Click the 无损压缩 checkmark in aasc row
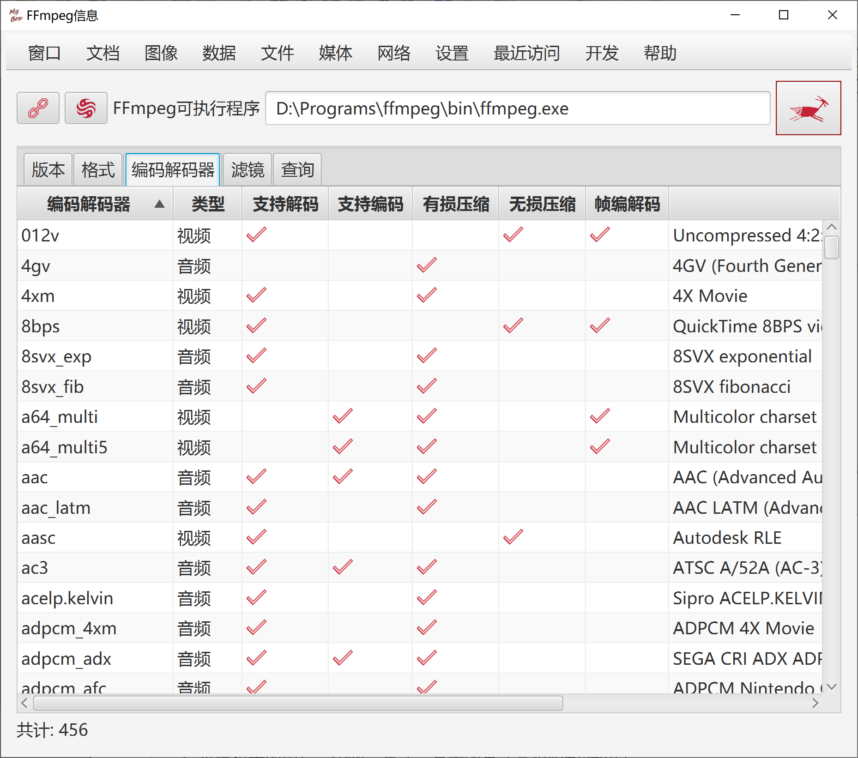The height and width of the screenshot is (758, 858). 513,537
